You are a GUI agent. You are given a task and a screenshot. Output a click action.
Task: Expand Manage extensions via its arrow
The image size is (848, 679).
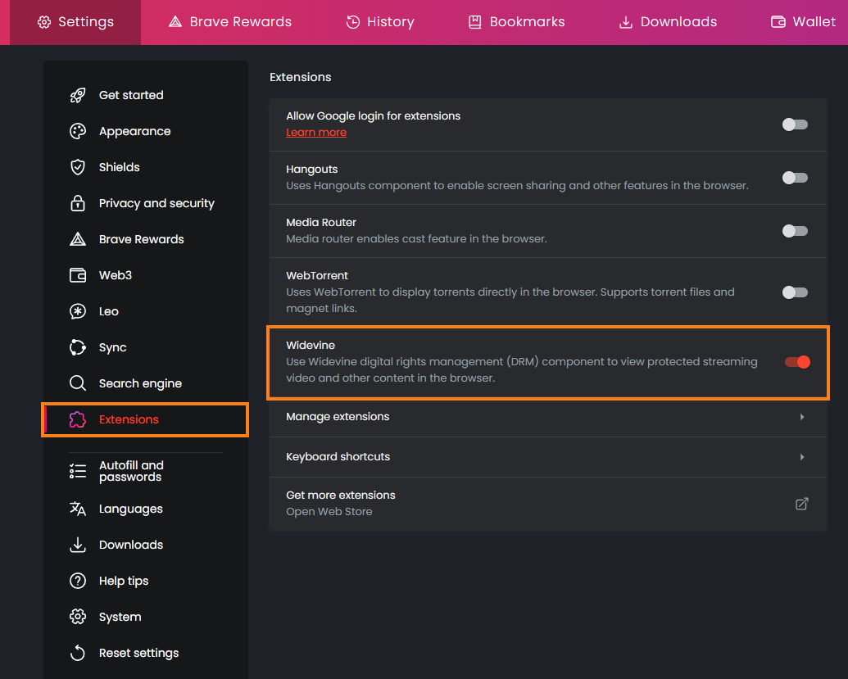click(x=802, y=417)
